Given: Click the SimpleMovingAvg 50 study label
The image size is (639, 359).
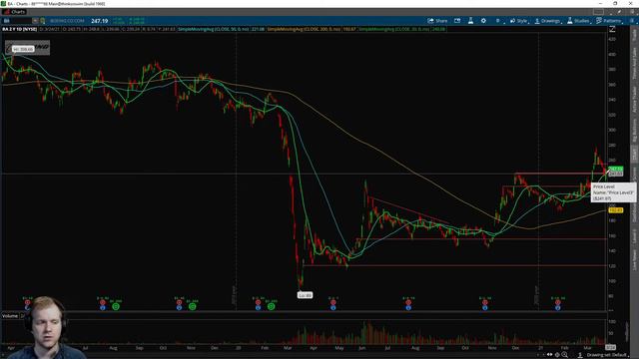Looking at the screenshot, I should 221,29.
